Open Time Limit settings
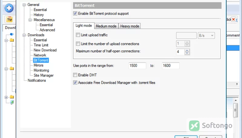This screenshot has width=242, height=138. point(41,45)
